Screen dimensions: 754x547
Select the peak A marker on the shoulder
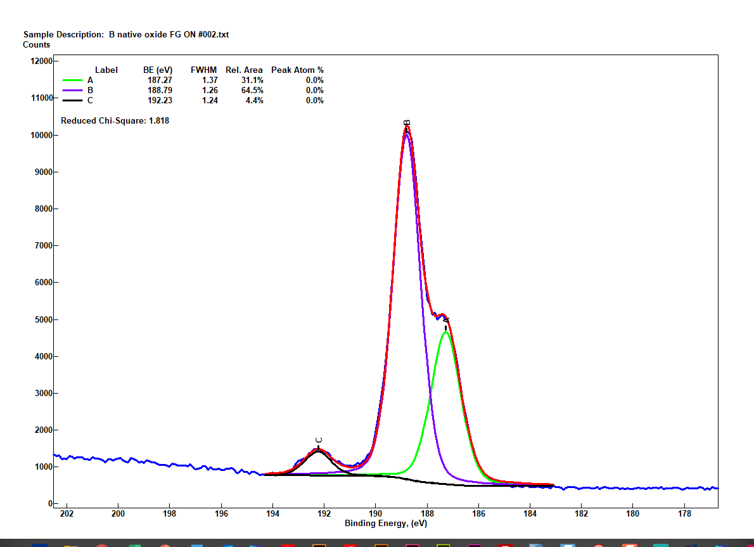(446, 321)
